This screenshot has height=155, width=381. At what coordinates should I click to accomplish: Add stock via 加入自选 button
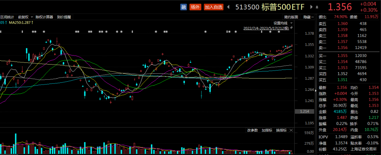[x=214, y=7]
